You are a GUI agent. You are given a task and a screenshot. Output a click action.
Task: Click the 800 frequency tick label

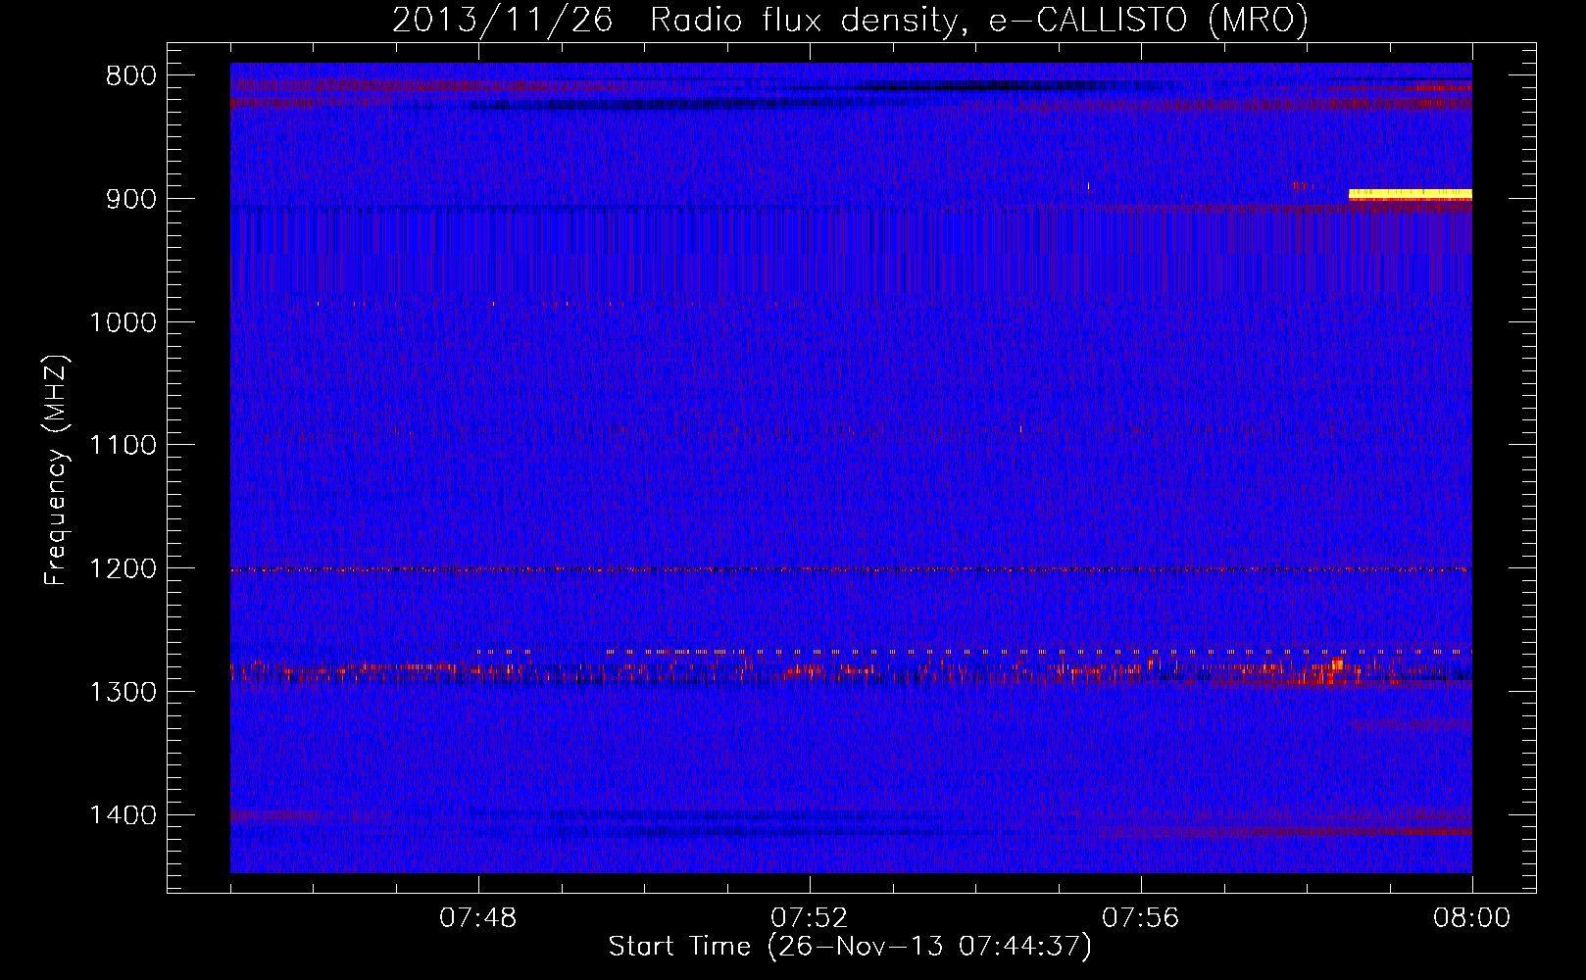pos(131,76)
